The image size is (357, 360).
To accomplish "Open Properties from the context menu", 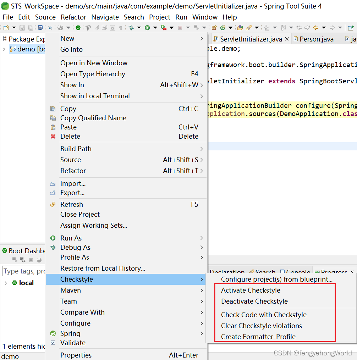I will [126, 355].
